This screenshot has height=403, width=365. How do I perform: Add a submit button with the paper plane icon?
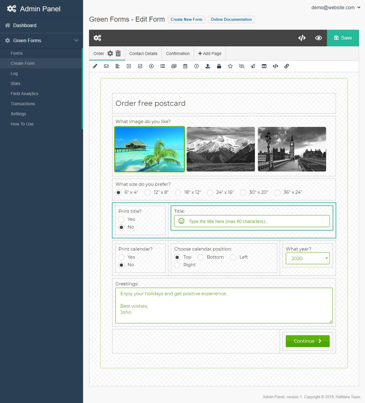click(x=253, y=66)
